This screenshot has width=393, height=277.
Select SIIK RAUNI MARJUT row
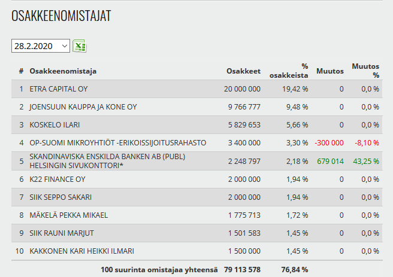point(61,233)
